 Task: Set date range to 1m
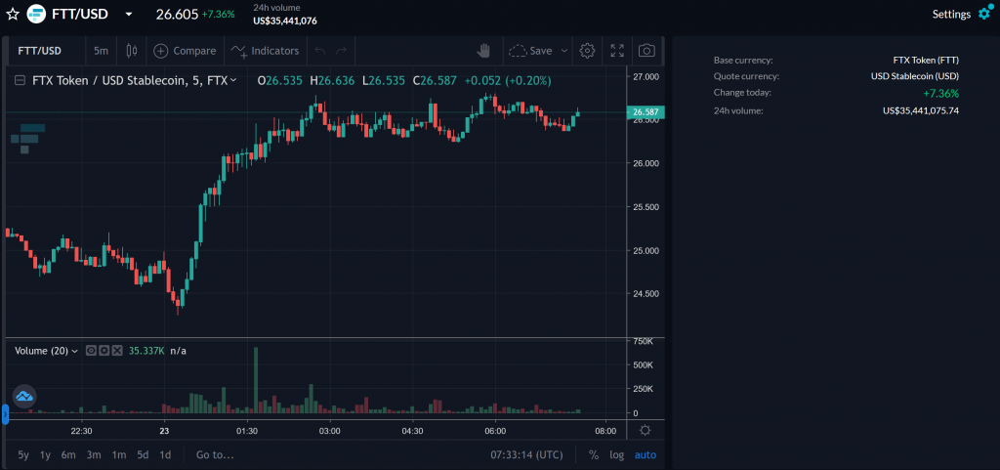118,454
